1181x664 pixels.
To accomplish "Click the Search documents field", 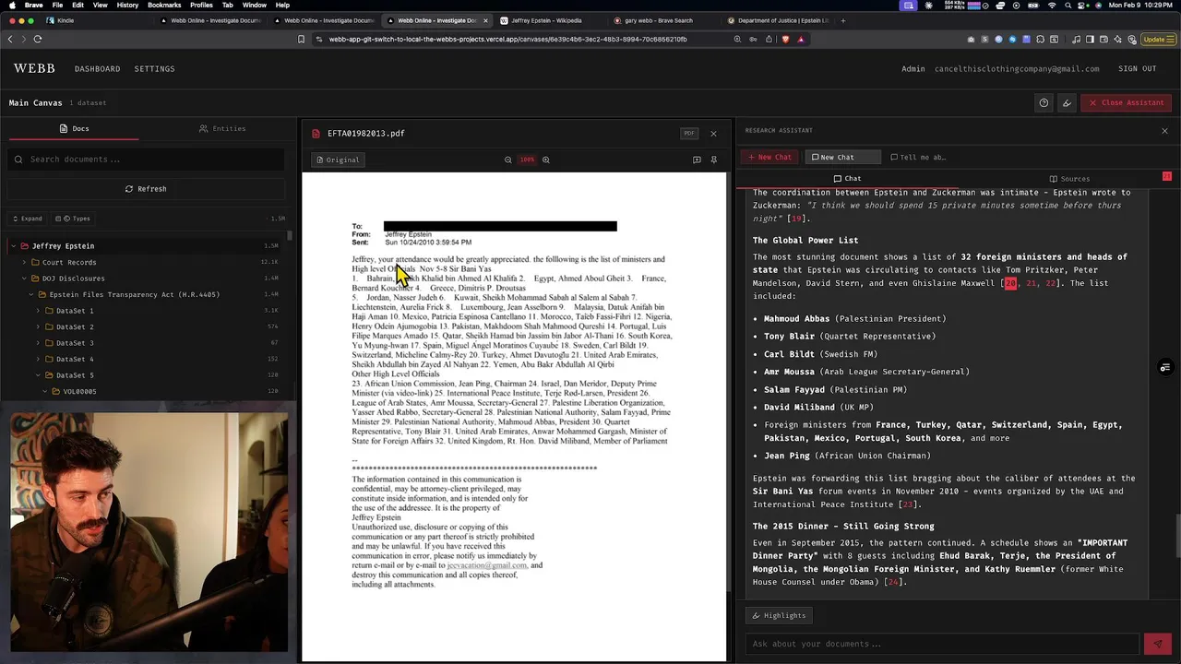I will (x=146, y=160).
